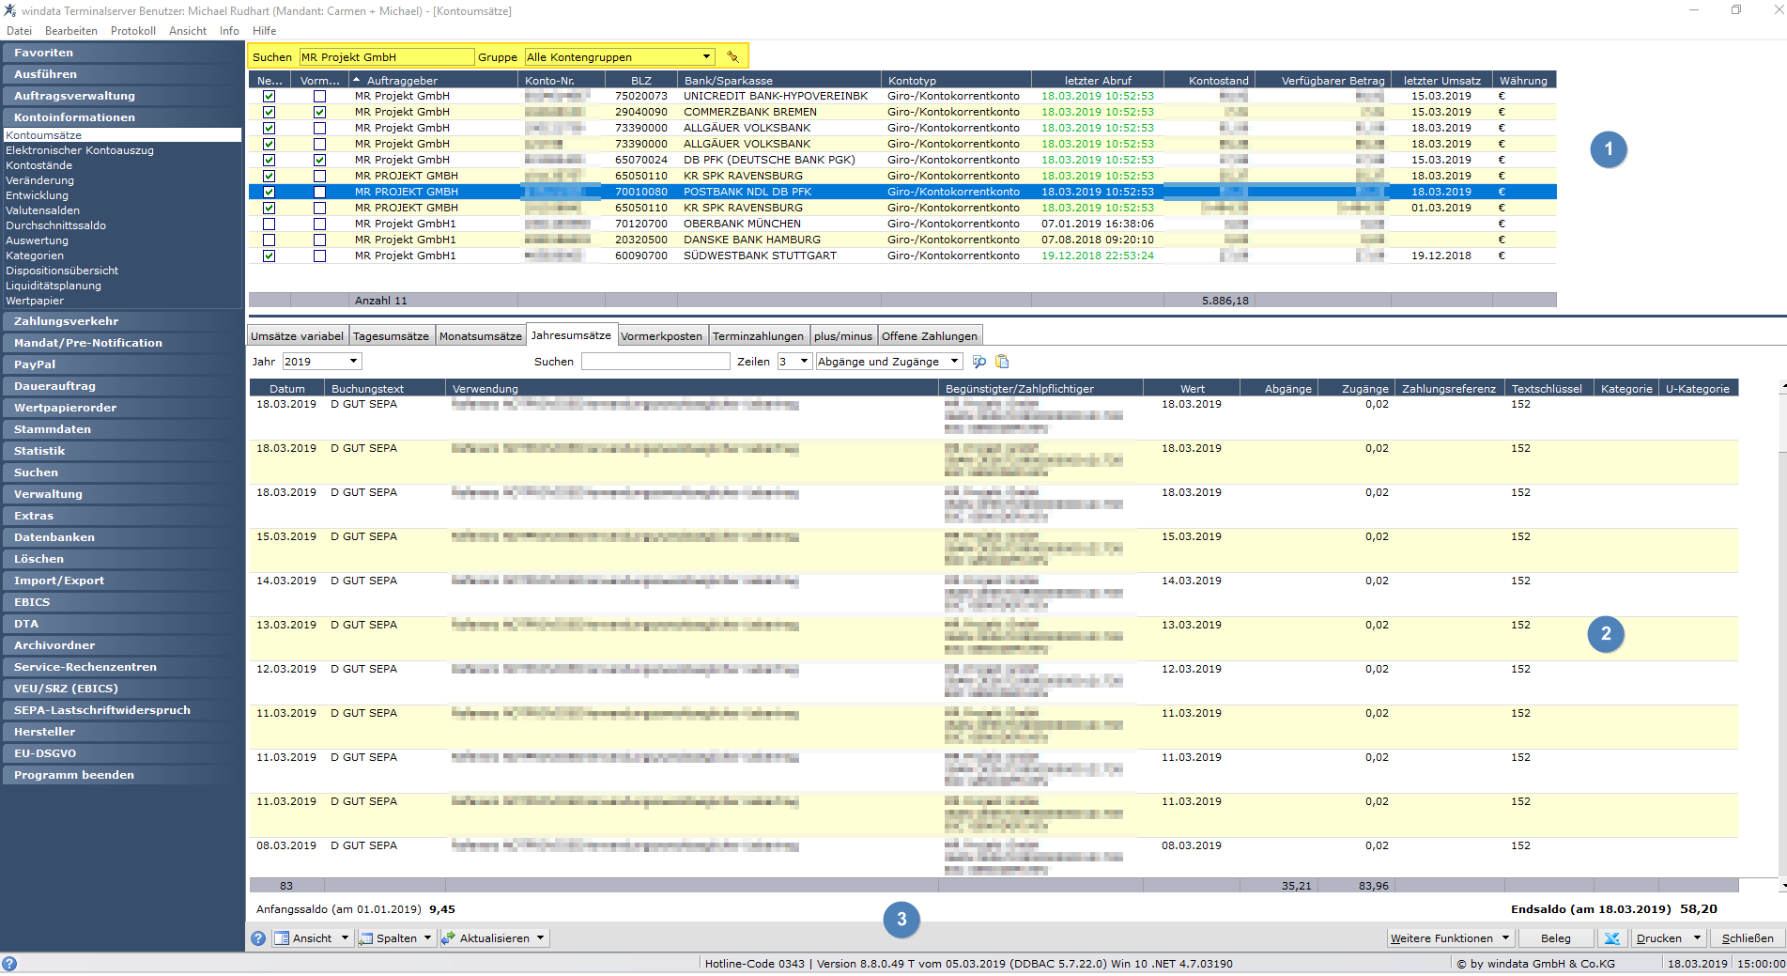1787x976 pixels.
Task: Click sort arrow on Auftraggeber column header
Action: coord(357,81)
